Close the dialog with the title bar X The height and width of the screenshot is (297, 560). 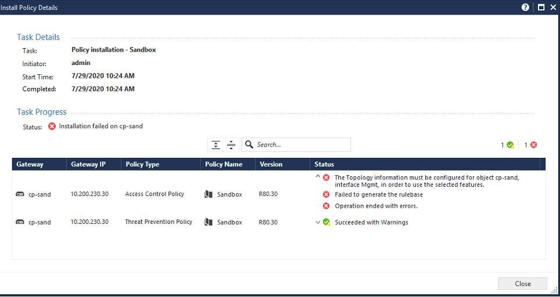click(x=553, y=7)
